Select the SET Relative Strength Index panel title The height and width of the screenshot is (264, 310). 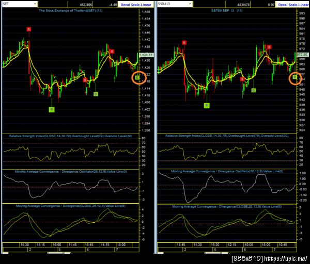(71, 136)
